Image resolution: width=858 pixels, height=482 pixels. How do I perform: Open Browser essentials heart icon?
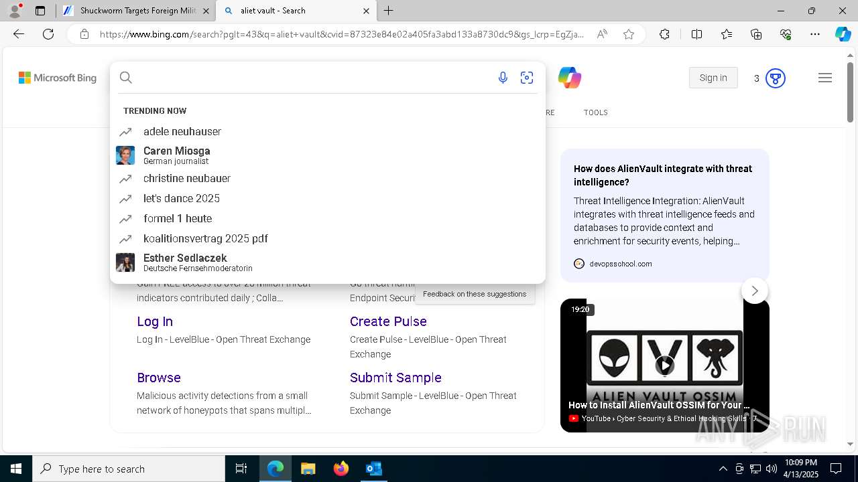[x=786, y=34]
